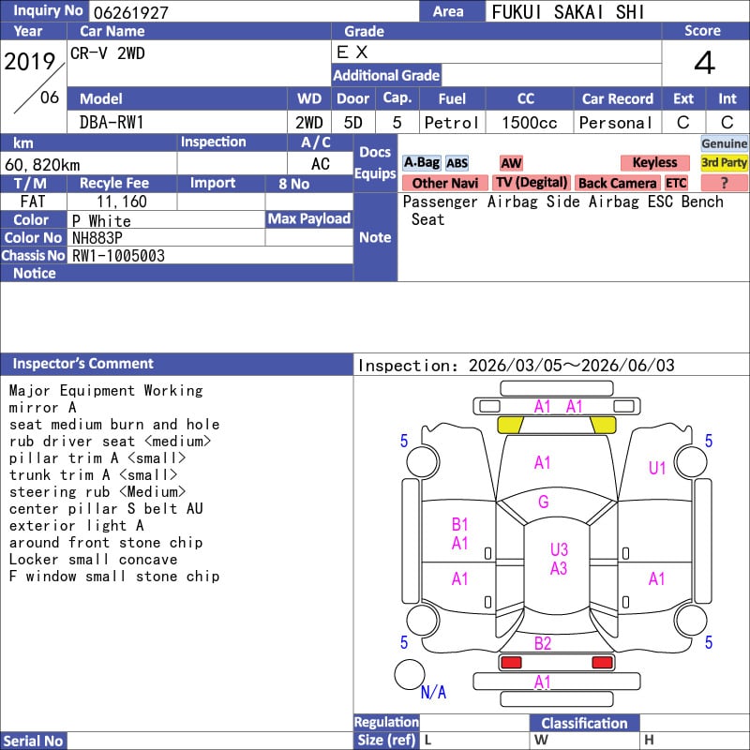Select the 3rd Party yellow label
This screenshot has height=750, width=750.
point(725,163)
